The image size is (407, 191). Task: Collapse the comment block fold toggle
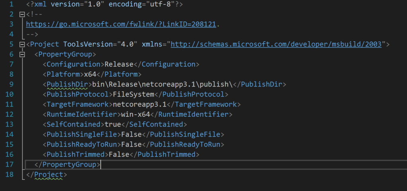(22, 14)
